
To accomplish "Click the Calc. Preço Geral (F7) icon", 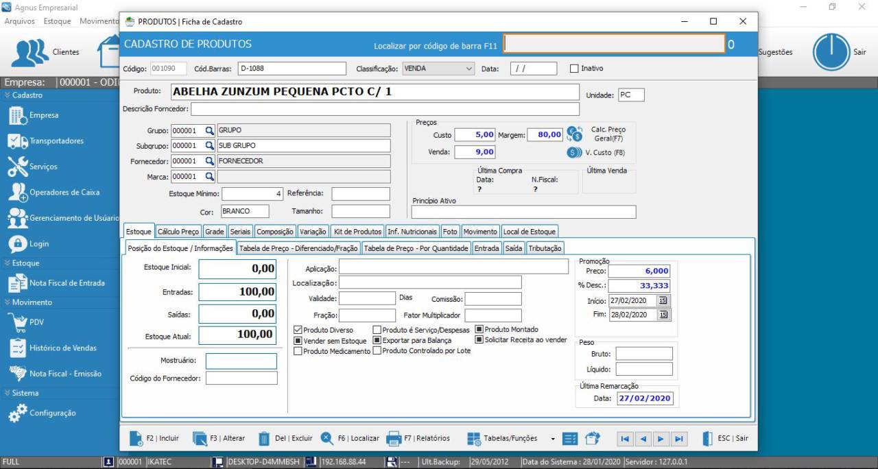I will (574, 133).
